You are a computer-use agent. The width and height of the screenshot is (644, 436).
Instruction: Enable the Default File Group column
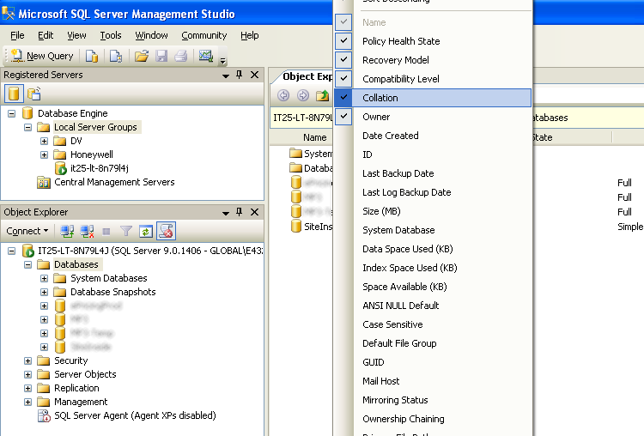pos(433,343)
